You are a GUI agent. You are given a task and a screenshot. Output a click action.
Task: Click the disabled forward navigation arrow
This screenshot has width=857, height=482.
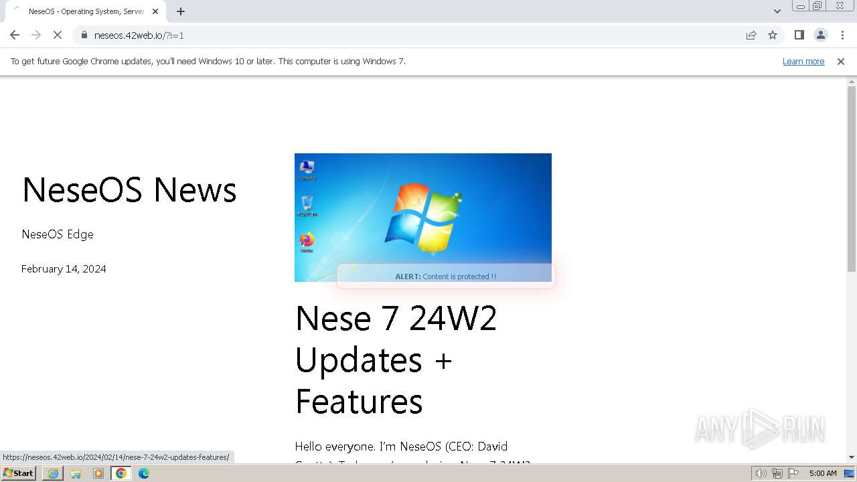(36, 35)
